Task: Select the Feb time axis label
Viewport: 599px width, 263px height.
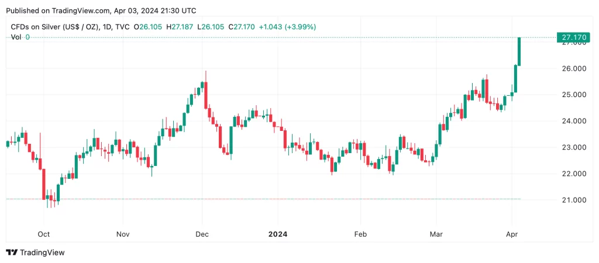Action: click(360, 234)
